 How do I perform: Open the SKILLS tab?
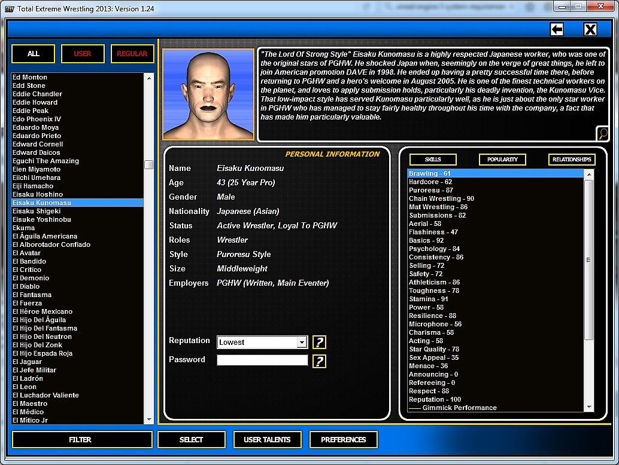tap(433, 159)
